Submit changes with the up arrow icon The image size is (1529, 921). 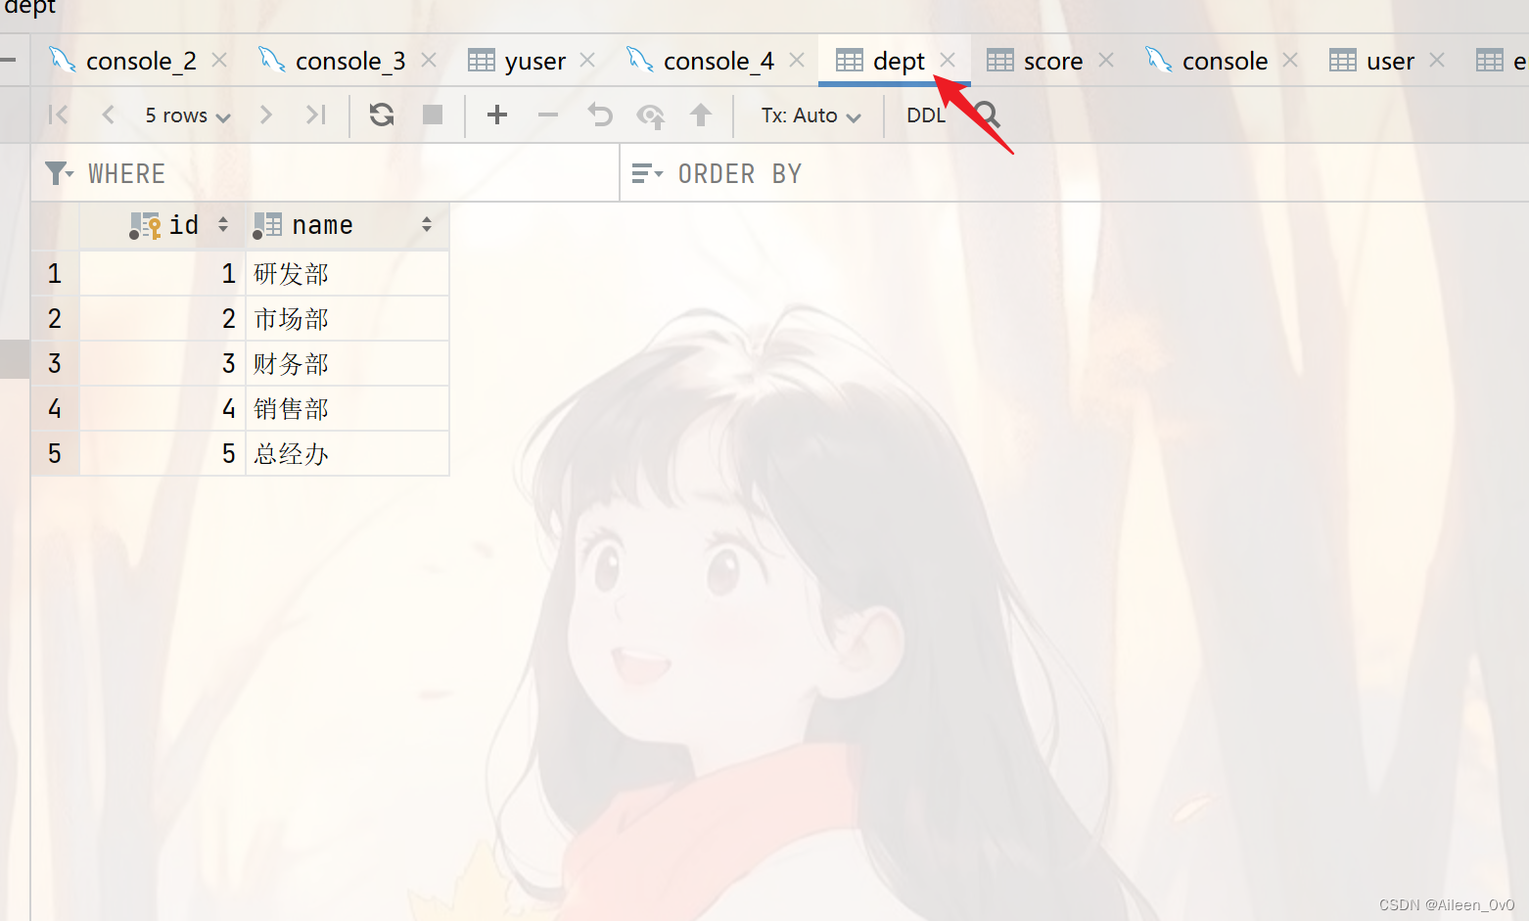click(x=701, y=115)
